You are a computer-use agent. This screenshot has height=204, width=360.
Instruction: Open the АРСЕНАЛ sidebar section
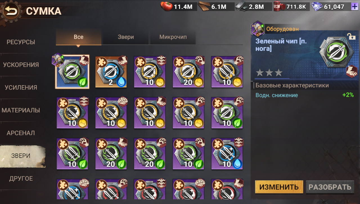coord(21,133)
